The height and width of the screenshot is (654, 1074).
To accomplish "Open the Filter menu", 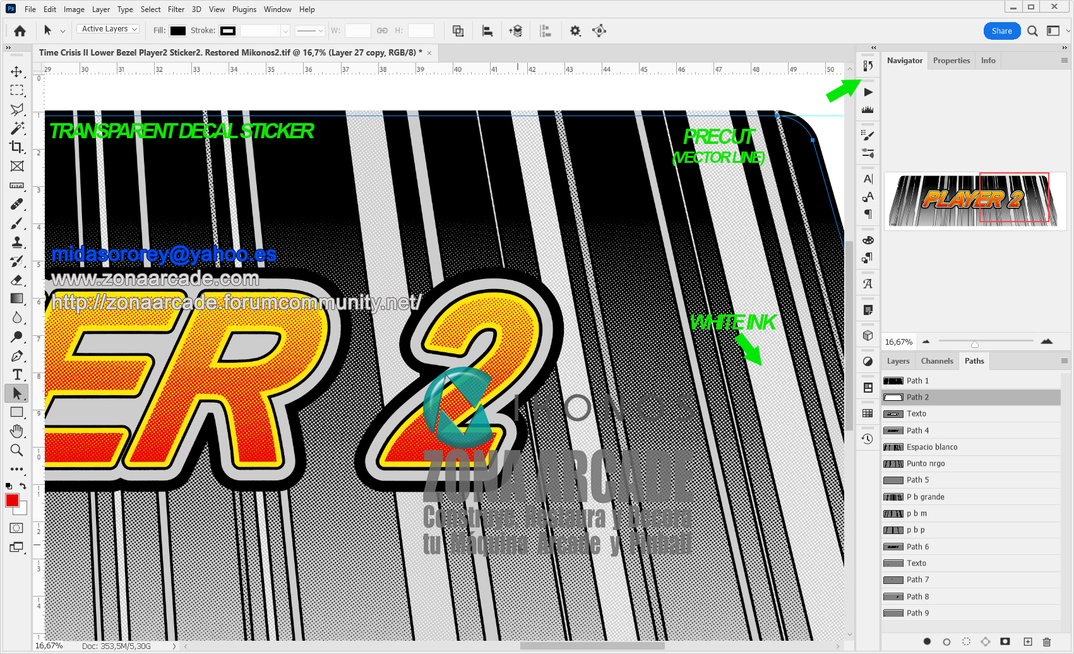I will (x=176, y=9).
